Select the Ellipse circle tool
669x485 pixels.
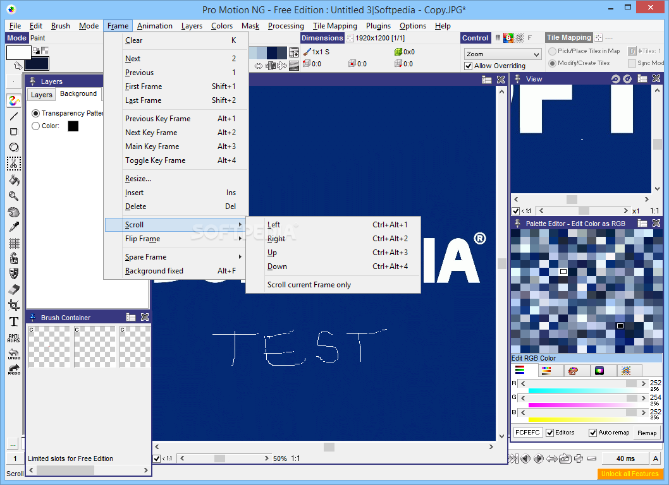point(14,148)
